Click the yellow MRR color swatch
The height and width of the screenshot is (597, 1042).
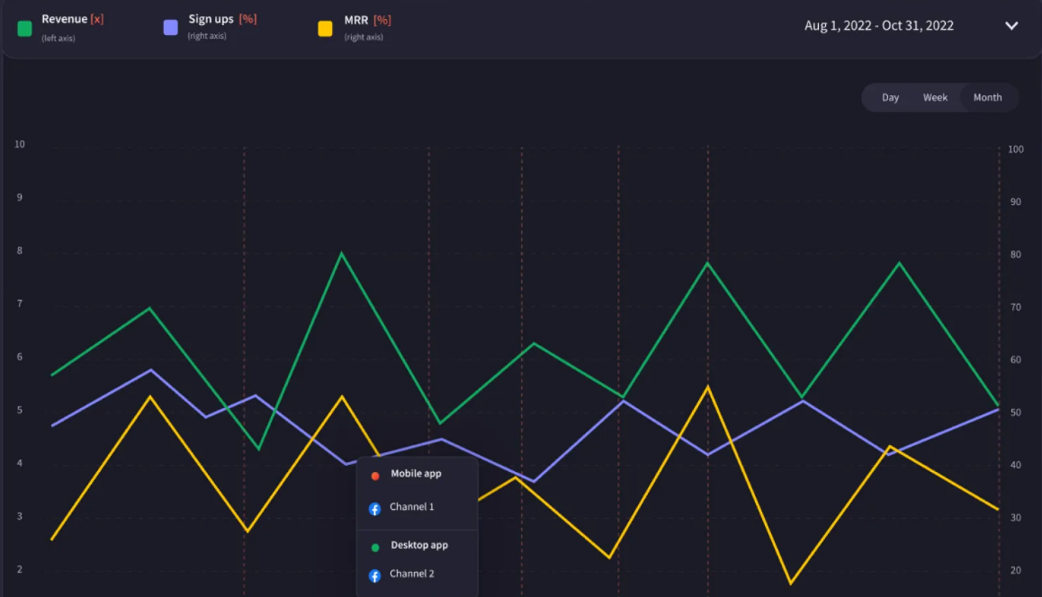coord(325,28)
